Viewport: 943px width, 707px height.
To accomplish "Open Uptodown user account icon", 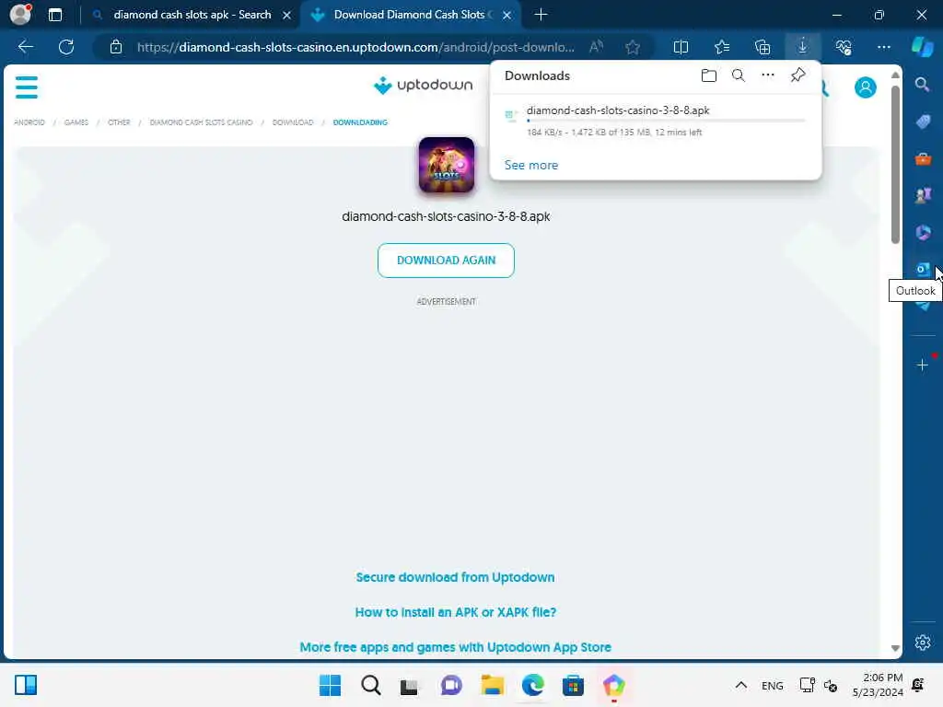I will point(865,87).
